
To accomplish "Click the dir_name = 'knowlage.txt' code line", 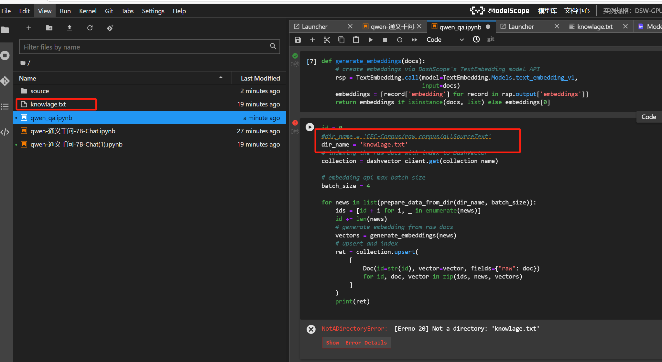I will coord(364,145).
